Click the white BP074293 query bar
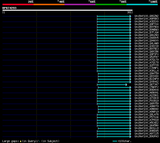Image resolution: width=160 pixels, height=143 pixels. point(67,10)
